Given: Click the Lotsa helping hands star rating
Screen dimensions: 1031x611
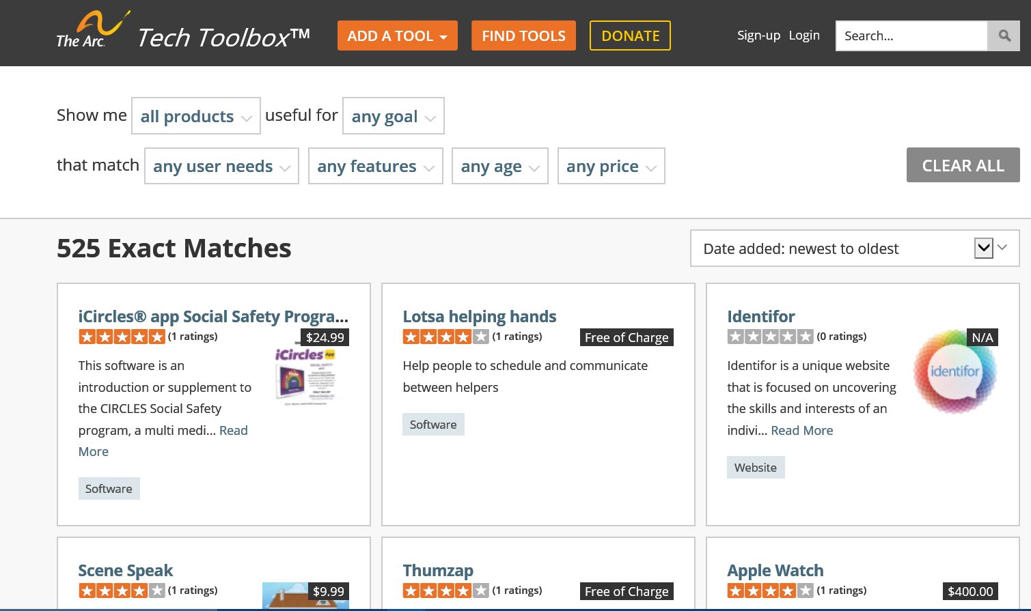Looking at the screenshot, I should tap(445, 337).
